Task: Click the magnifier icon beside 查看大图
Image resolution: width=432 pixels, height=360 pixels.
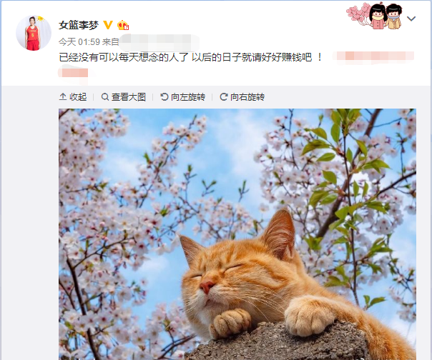Action: coord(105,97)
